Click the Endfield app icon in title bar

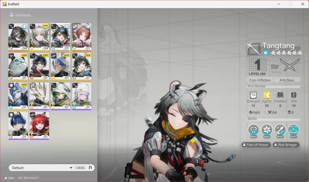point(4,4)
